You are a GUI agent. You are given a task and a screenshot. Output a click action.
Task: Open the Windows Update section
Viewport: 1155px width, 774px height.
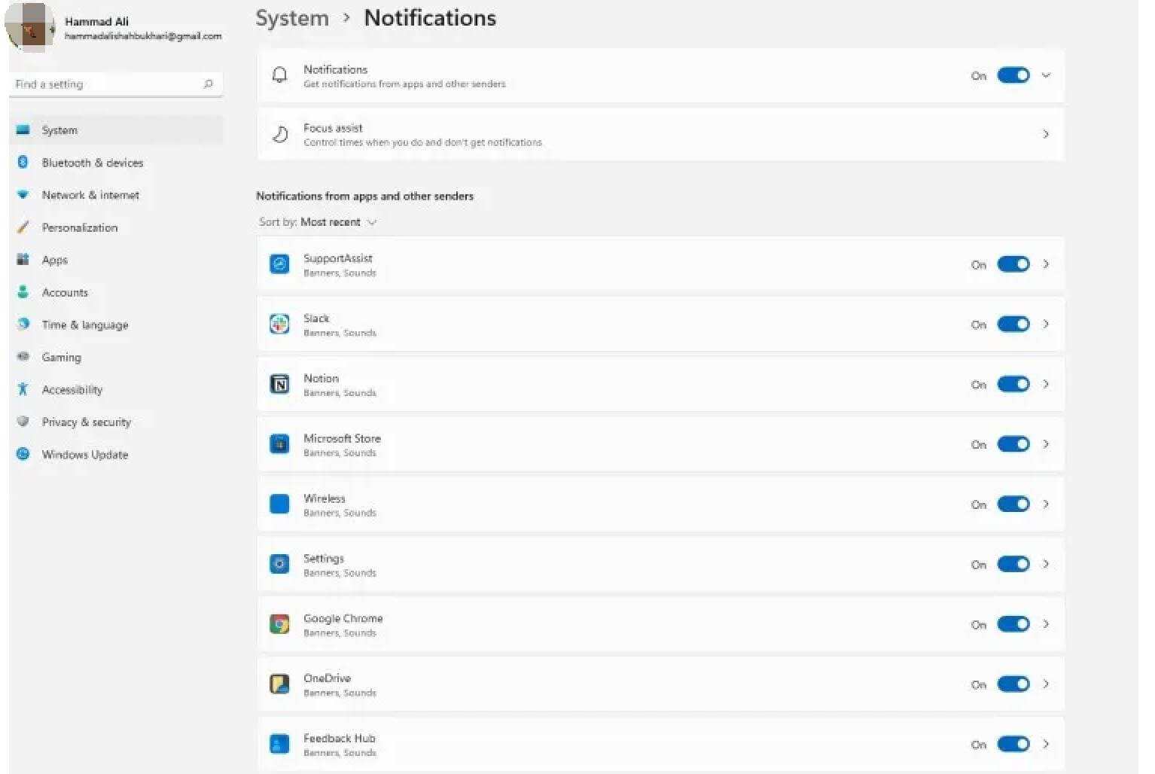coord(84,454)
